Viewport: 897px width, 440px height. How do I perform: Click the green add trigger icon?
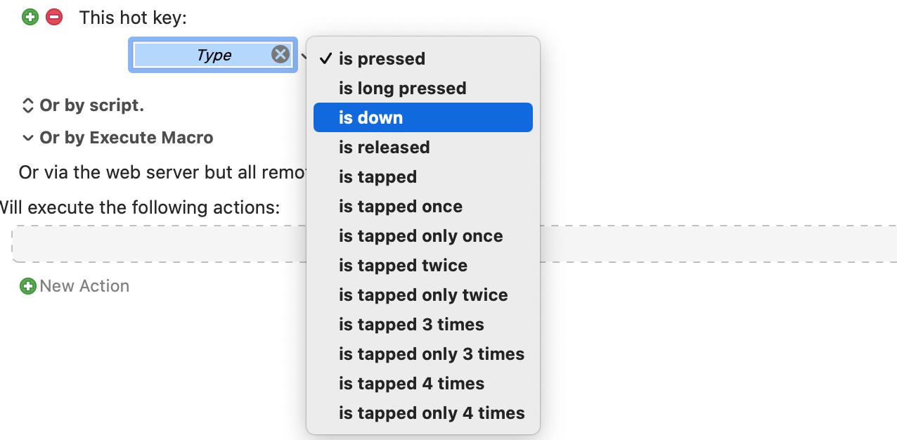point(30,17)
